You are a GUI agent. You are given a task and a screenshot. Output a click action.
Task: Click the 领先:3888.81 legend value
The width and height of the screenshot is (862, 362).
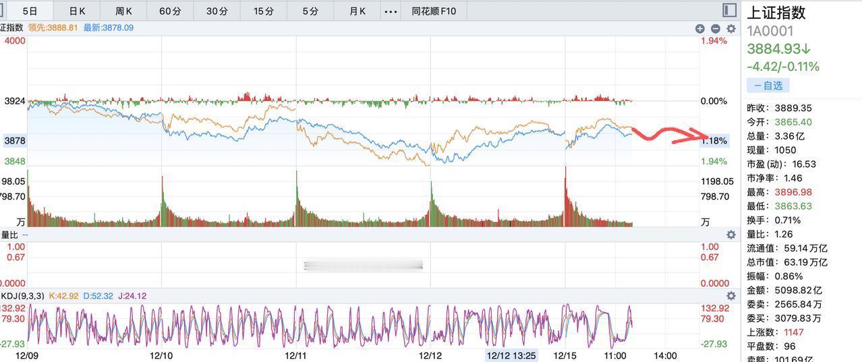53,28
